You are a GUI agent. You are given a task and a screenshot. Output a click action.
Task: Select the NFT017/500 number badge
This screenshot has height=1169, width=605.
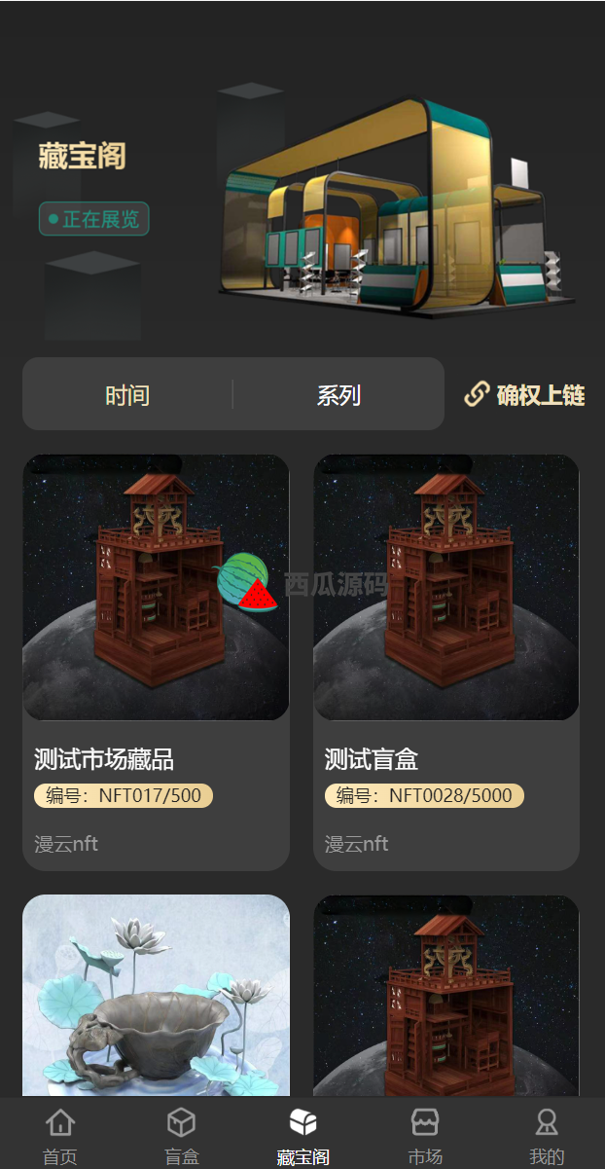tap(124, 795)
